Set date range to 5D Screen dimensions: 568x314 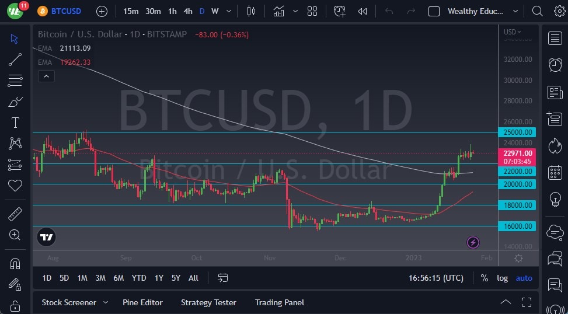click(x=64, y=278)
